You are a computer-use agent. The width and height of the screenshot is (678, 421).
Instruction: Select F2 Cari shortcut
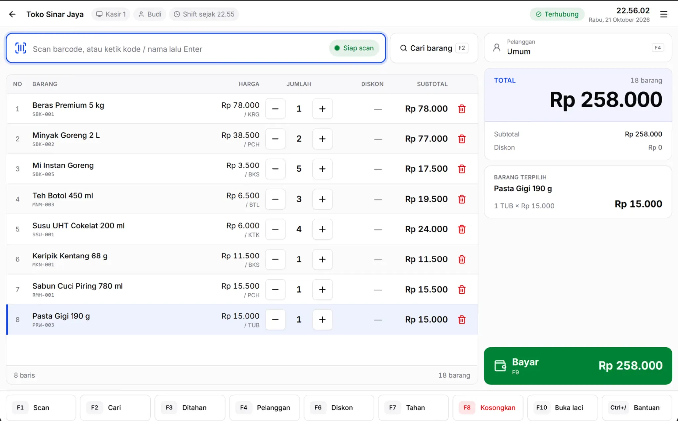[115, 407]
